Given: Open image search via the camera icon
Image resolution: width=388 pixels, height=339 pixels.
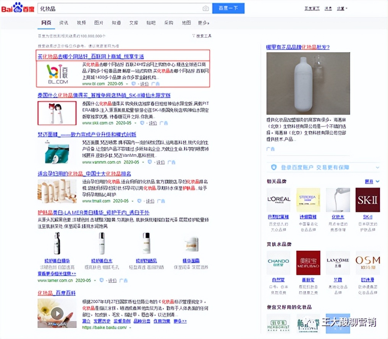Looking at the screenshot, I should point(206,8).
